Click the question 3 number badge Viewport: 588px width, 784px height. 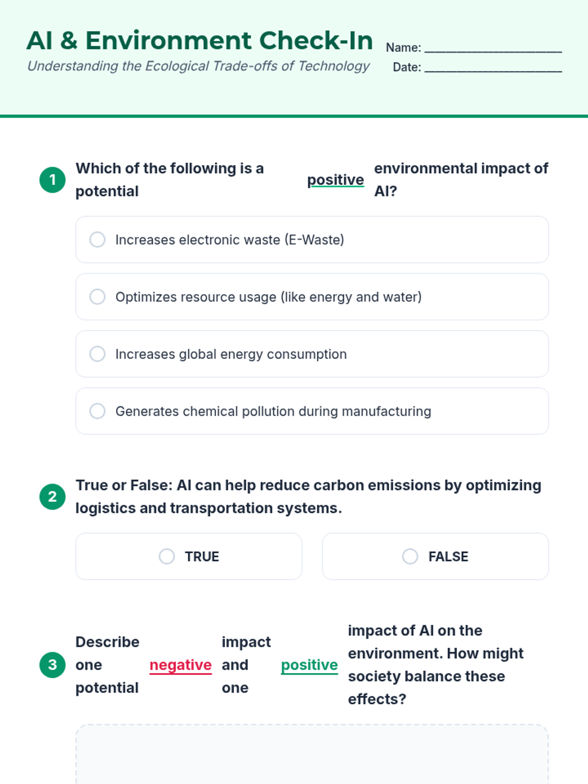pos(52,665)
